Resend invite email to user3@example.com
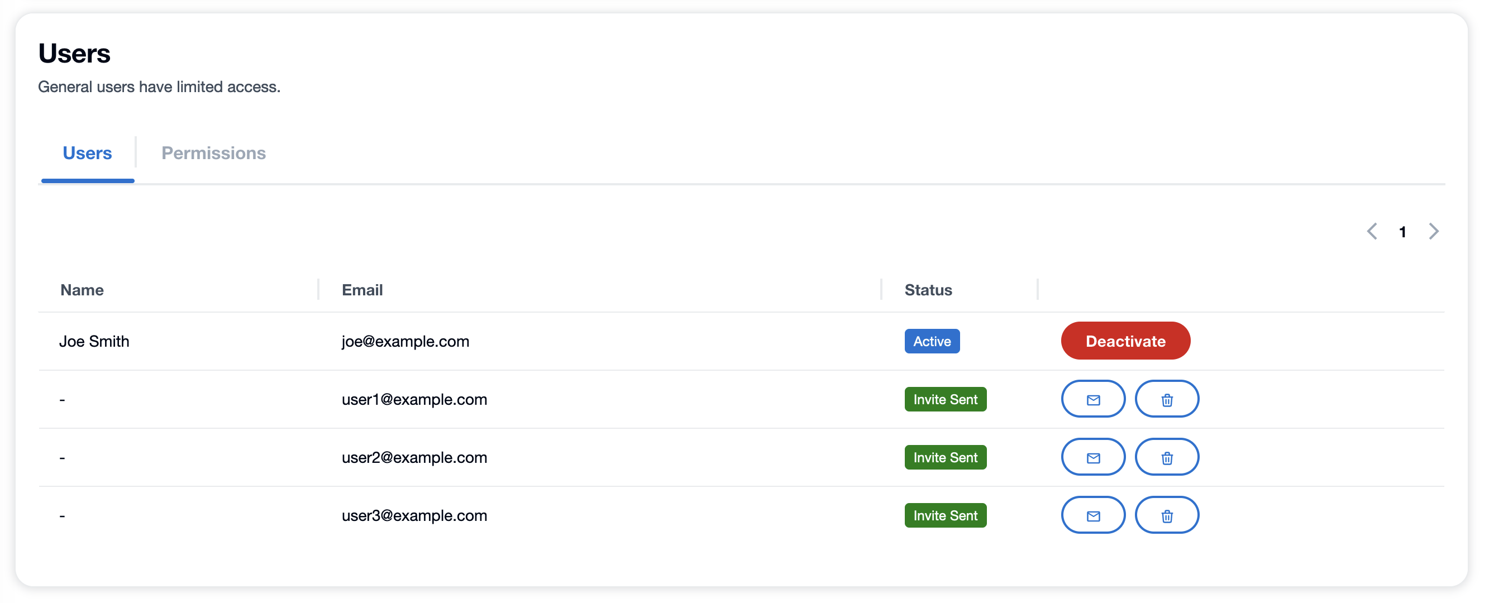This screenshot has height=603, width=1489. [1093, 515]
